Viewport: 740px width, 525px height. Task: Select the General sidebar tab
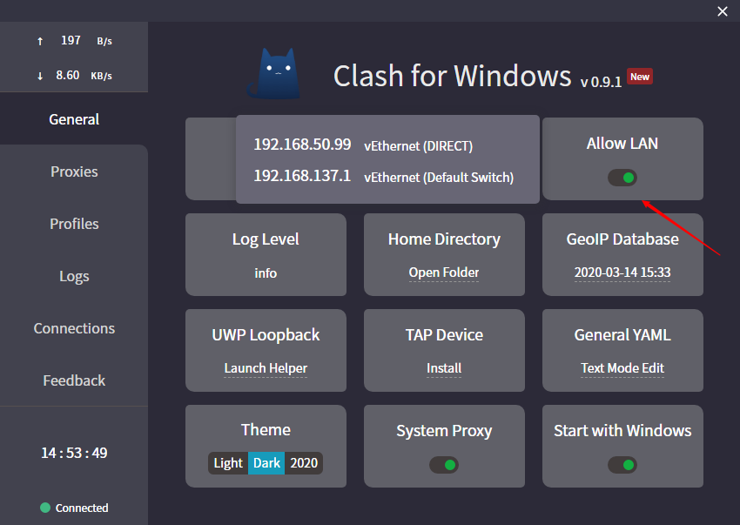point(74,119)
